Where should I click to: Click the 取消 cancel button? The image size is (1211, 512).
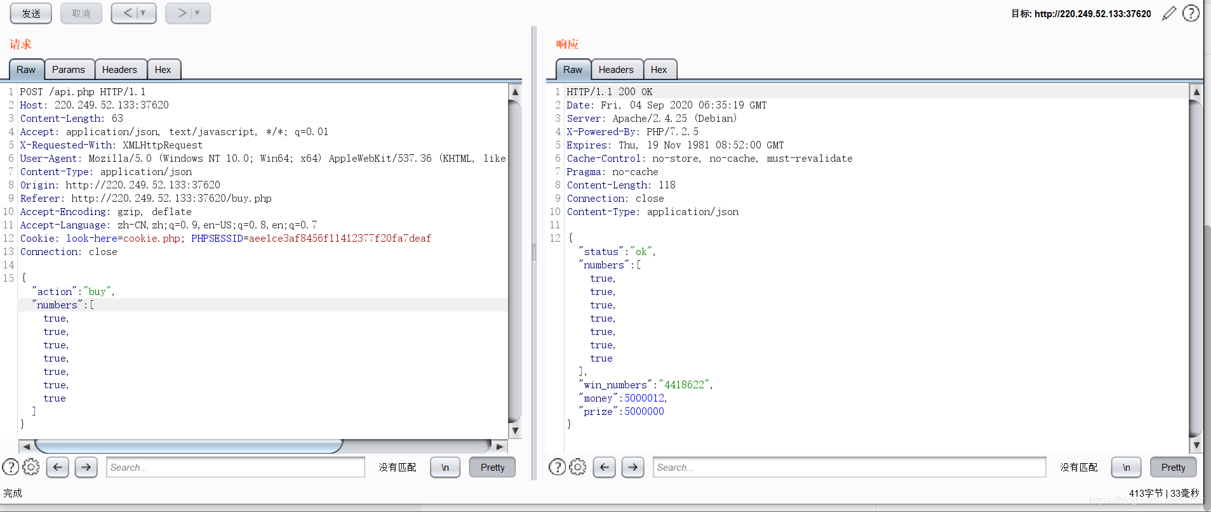click(x=81, y=13)
